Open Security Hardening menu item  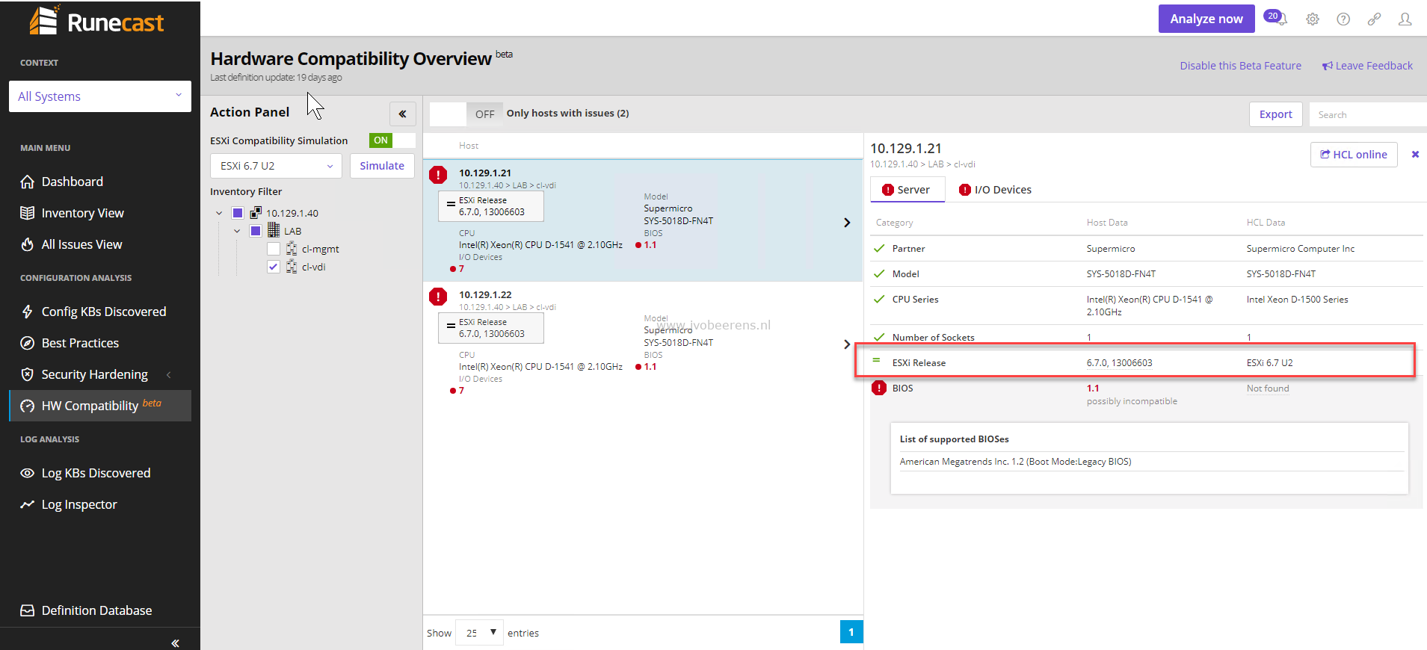point(94,374)
